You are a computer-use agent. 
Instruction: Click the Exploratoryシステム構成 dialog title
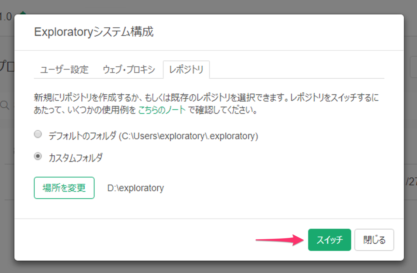pyautogui.click(x=94, y=32)
